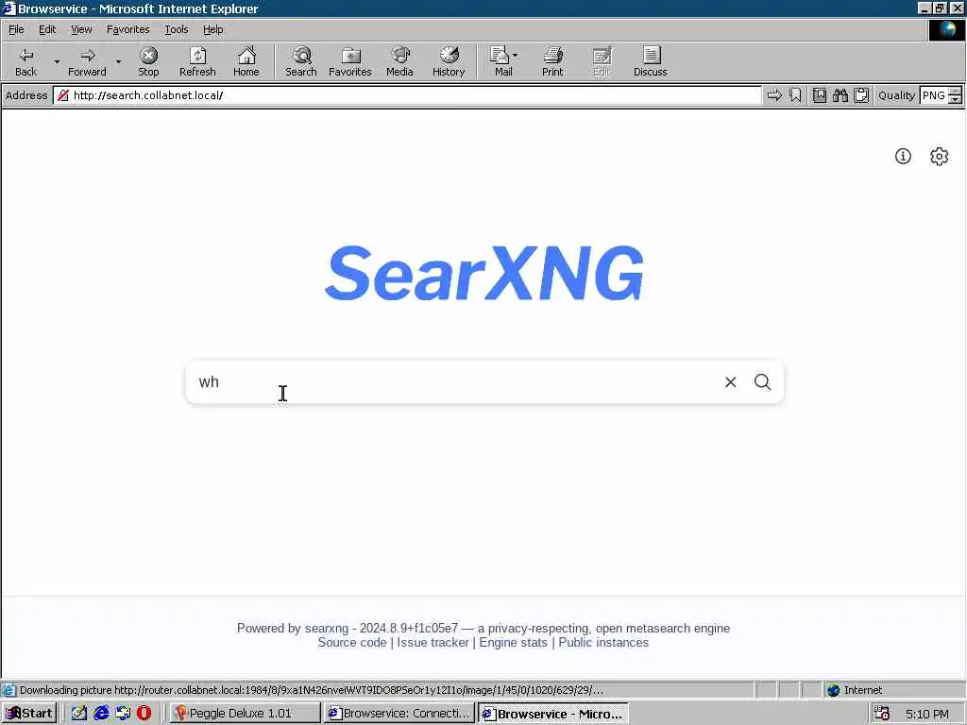Go back with the Back arrow button

coord(25,61)
